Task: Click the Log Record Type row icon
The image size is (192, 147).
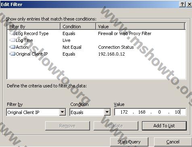Action: [x=12, y=33]
